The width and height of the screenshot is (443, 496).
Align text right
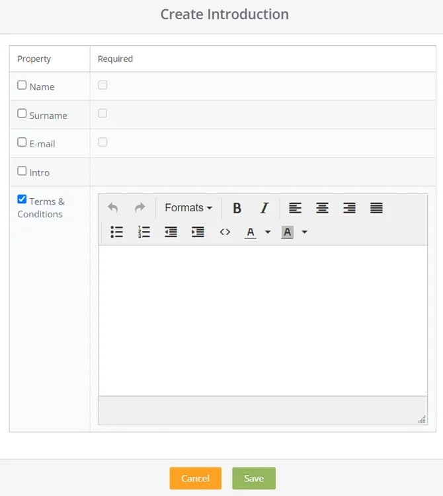point(349,208)
